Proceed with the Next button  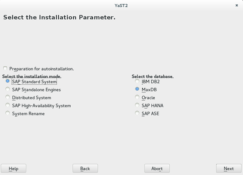click(229, 168)
